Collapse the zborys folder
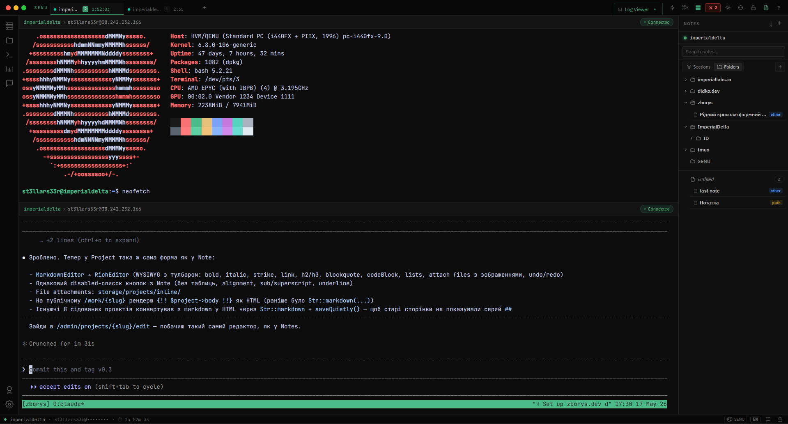Screen dimensions: 788x424 point(686,103)
